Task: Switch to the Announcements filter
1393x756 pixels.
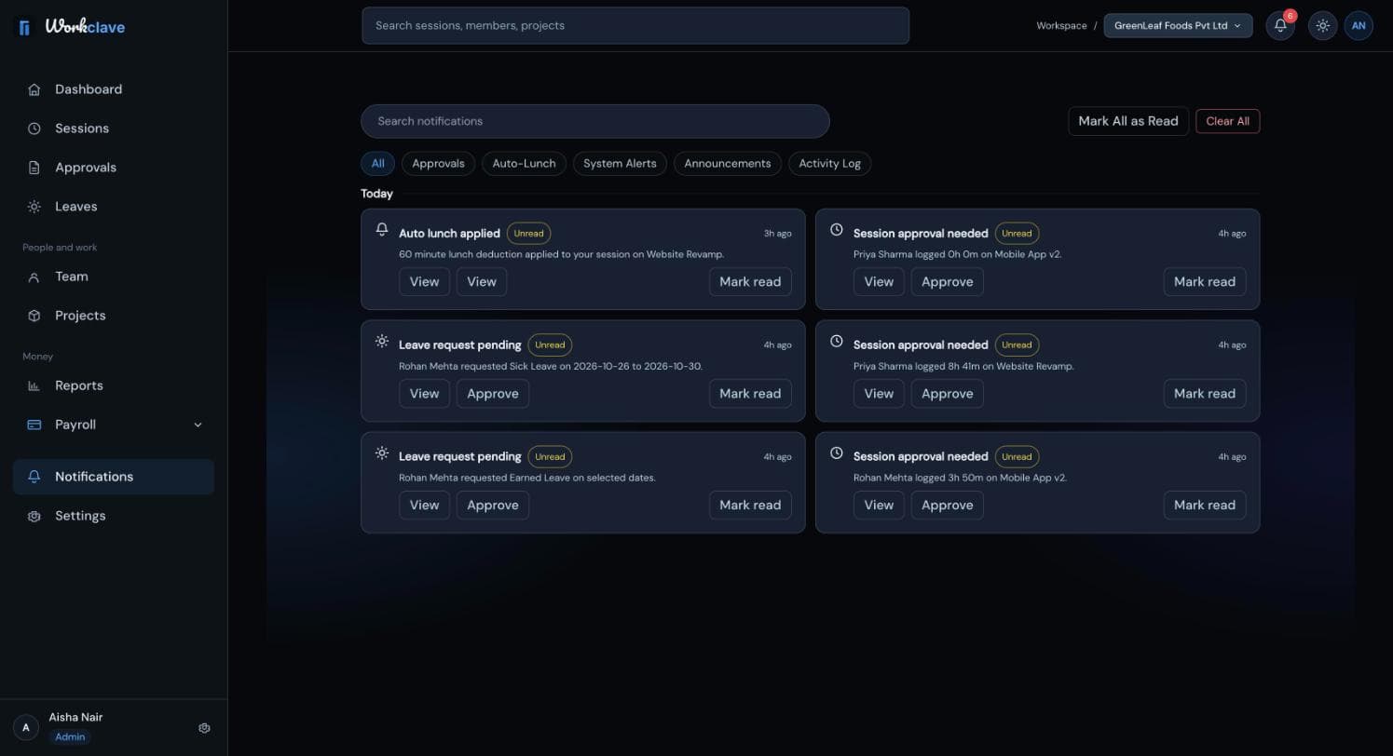Action: point(728,164)
